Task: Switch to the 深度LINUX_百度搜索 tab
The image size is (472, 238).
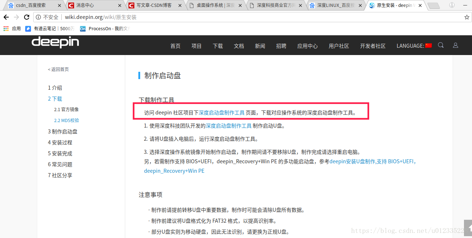Action: tap(336, 5)
